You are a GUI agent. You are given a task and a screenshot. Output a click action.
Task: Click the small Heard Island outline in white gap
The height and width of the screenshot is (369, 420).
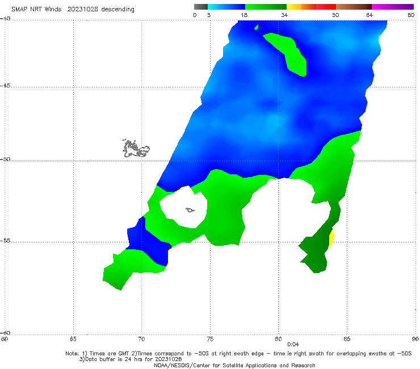(x=190, y=210)
